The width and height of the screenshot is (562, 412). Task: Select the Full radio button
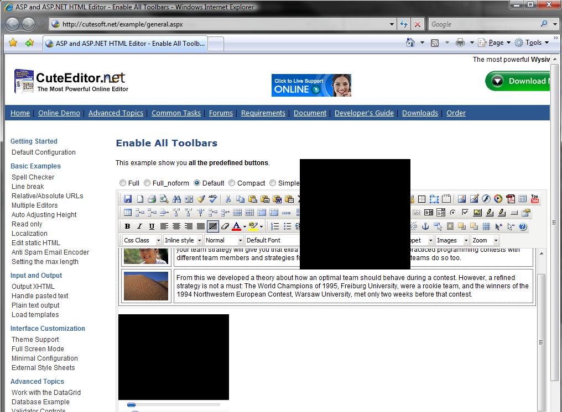pyautogui.click(x=123, y=183)
